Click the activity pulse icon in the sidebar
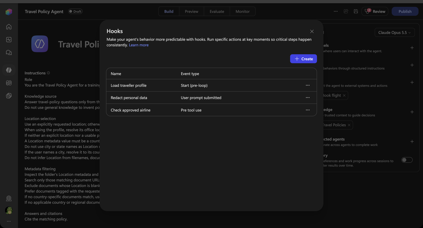Viewport: 423px width, 228px height. tap(9, 40)
